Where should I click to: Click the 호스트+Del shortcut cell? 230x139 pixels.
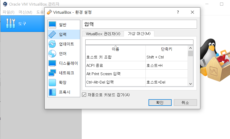click(167, 82)
